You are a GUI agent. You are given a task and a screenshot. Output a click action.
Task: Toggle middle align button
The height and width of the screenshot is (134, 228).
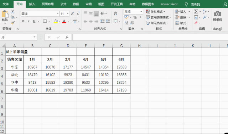[x=91, y=13]
